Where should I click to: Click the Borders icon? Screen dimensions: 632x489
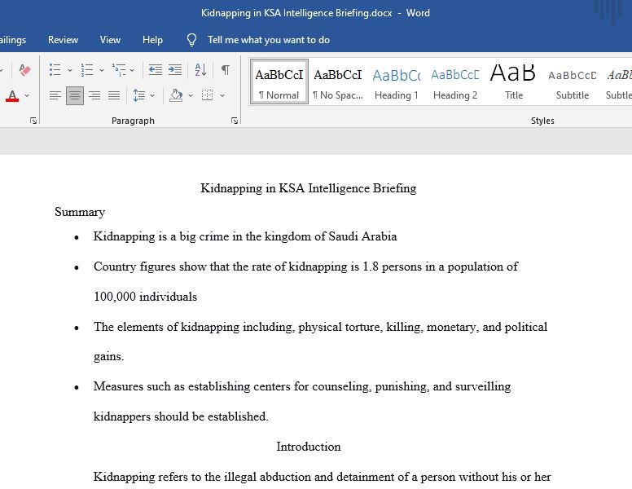(x=207, y=95)
